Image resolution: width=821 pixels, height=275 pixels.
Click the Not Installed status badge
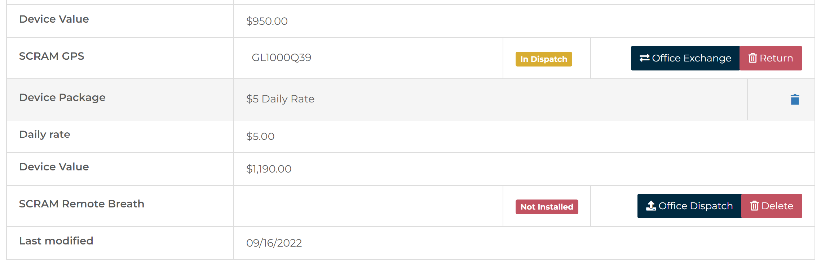(x=547, y=207)
